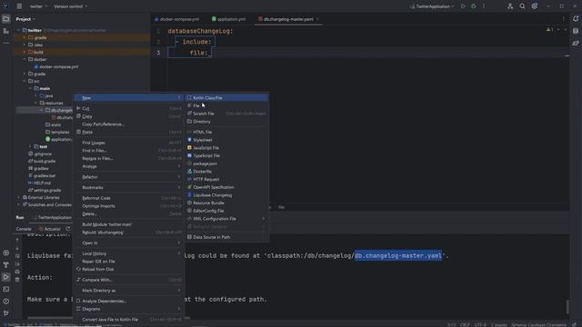Image resolution: width=582 pixels, height=327 pixels.
Task: Click Copy Path/Reference in context menu
Action: 128,124
